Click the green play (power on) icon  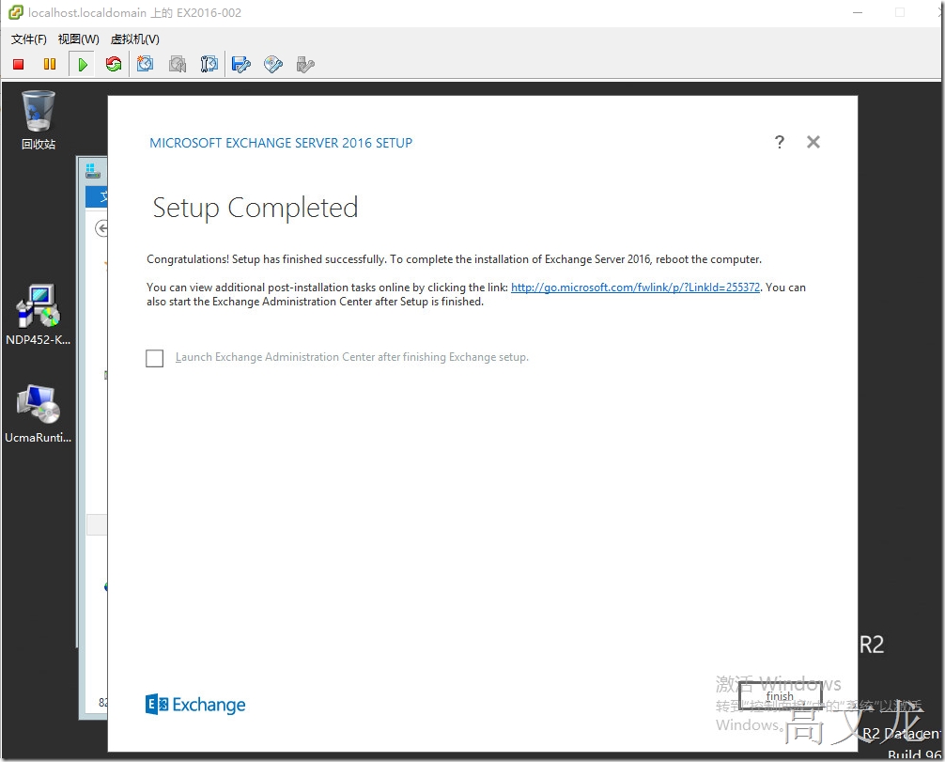[83, 64]
